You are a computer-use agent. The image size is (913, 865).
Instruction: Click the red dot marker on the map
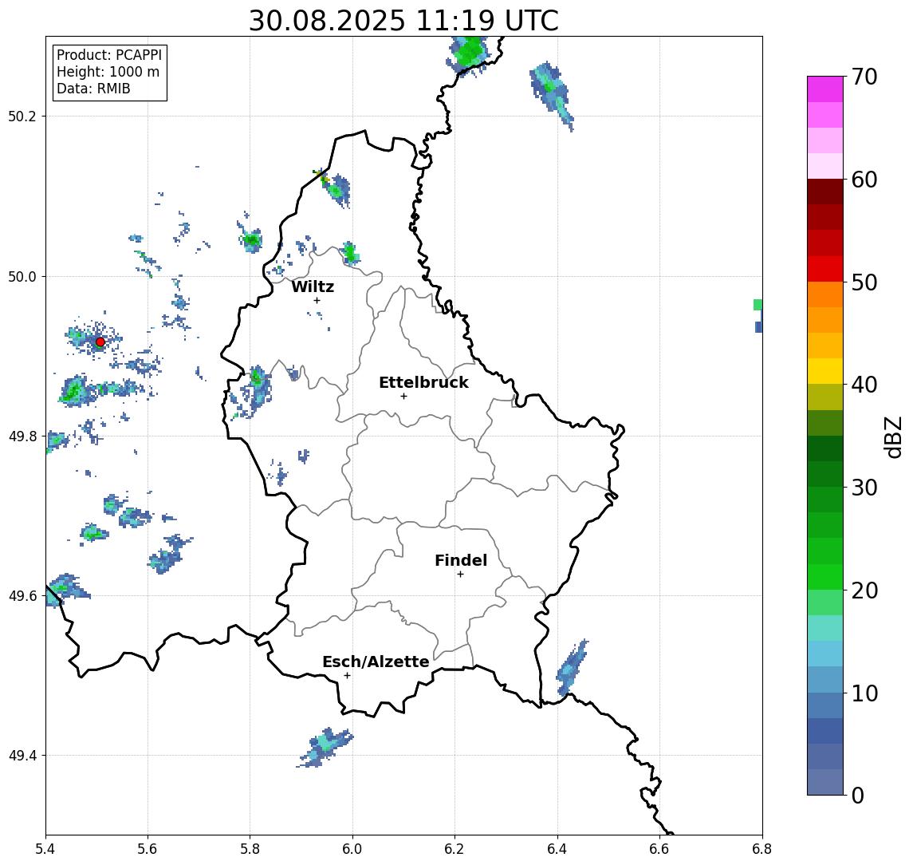pyautogui.click(x=100, y=342)
